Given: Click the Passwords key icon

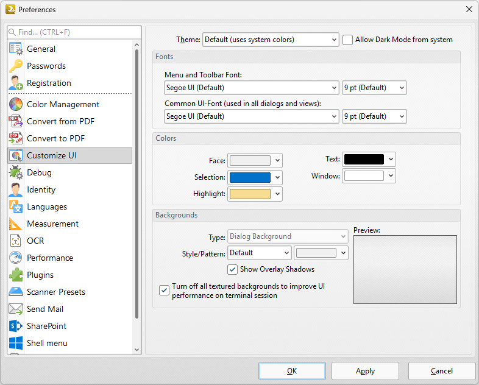Looking at the screenshot, I should coord(16,66).
